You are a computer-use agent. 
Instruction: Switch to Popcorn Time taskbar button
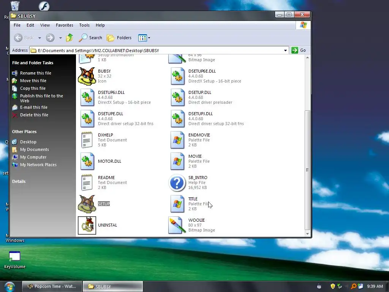pyautogui.click(x=52, y=286)
